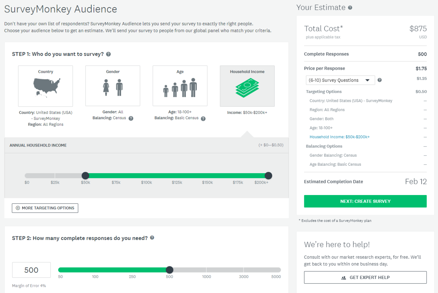
Task: Click help icon beside Gender Balancing Census
Action: pos(131,119)
